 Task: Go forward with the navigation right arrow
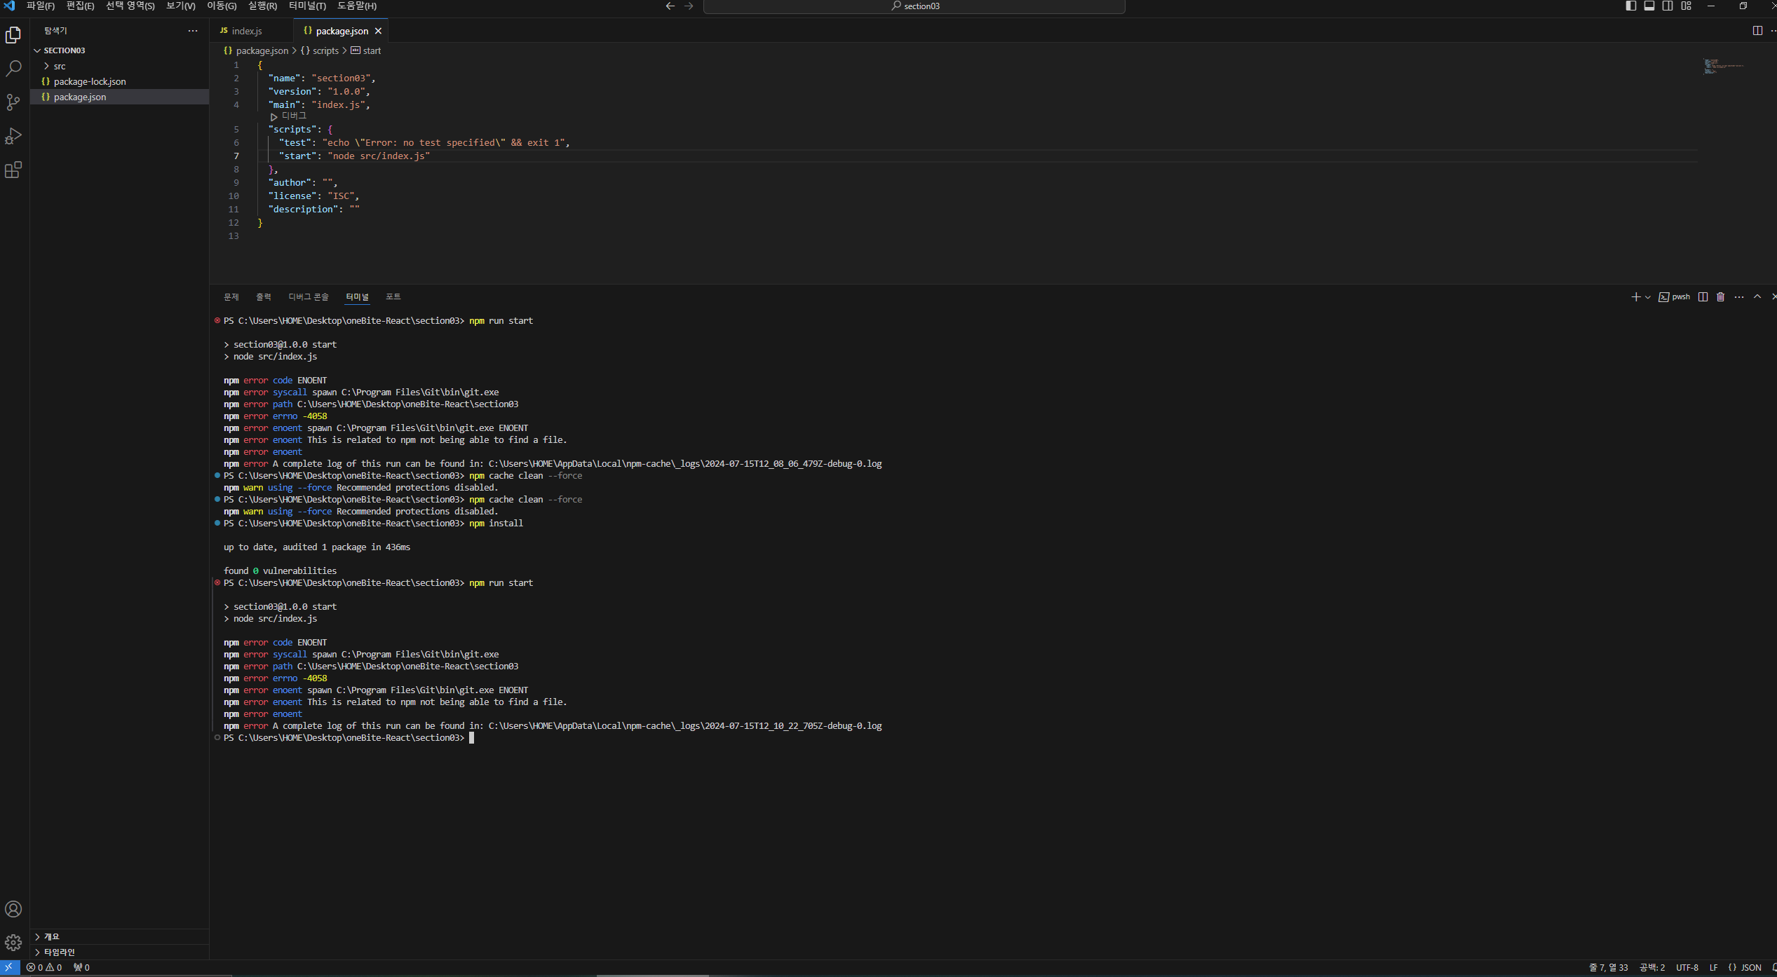tap(689, 6)
